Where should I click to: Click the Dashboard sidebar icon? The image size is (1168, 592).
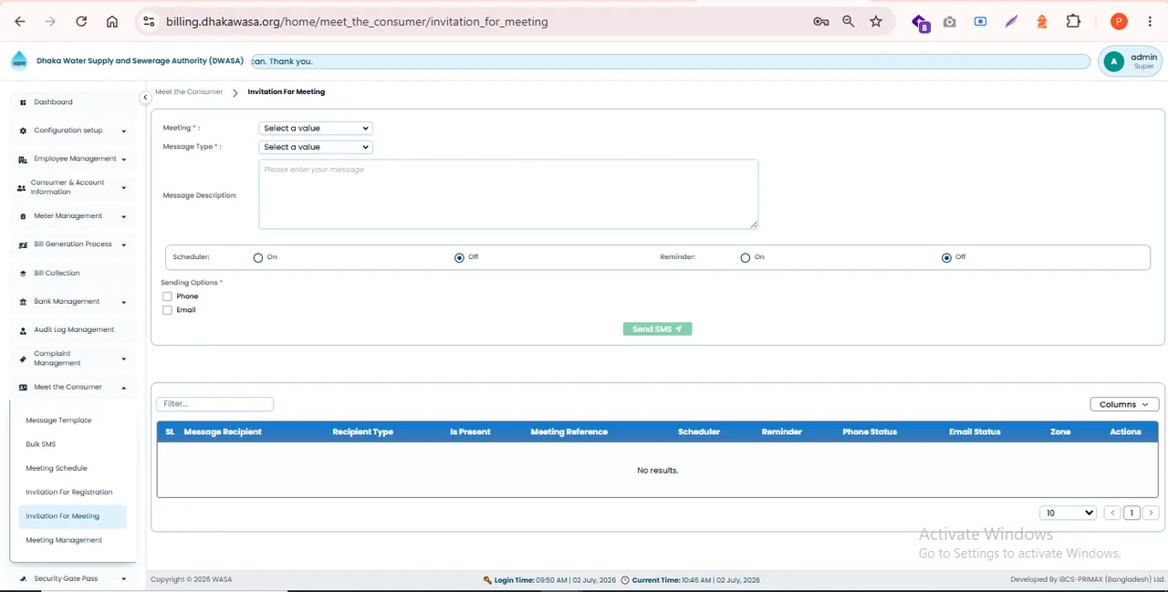(23, 102)
